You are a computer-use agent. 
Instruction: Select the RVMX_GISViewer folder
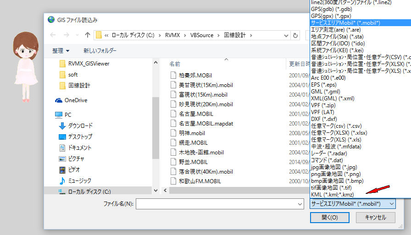(89, 64)
